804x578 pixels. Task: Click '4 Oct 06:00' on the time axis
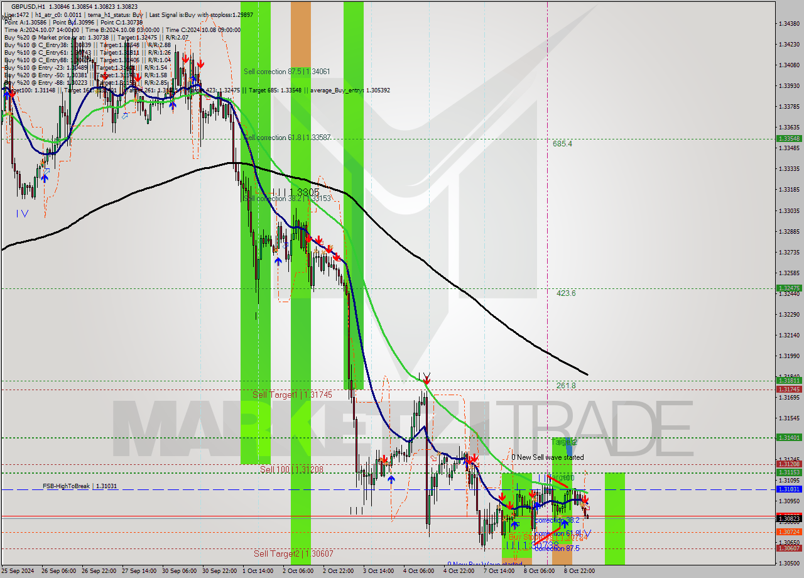coord(419,571)
